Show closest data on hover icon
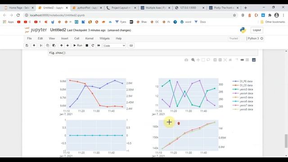 (x=242, y=60)
